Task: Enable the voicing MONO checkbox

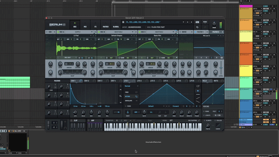Action: pos(204,111)
